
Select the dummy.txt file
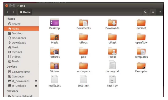coord(112,65)
